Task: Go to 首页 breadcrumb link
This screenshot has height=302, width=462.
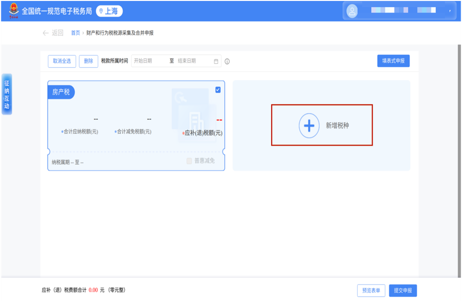Action: [x=75, y=33]
